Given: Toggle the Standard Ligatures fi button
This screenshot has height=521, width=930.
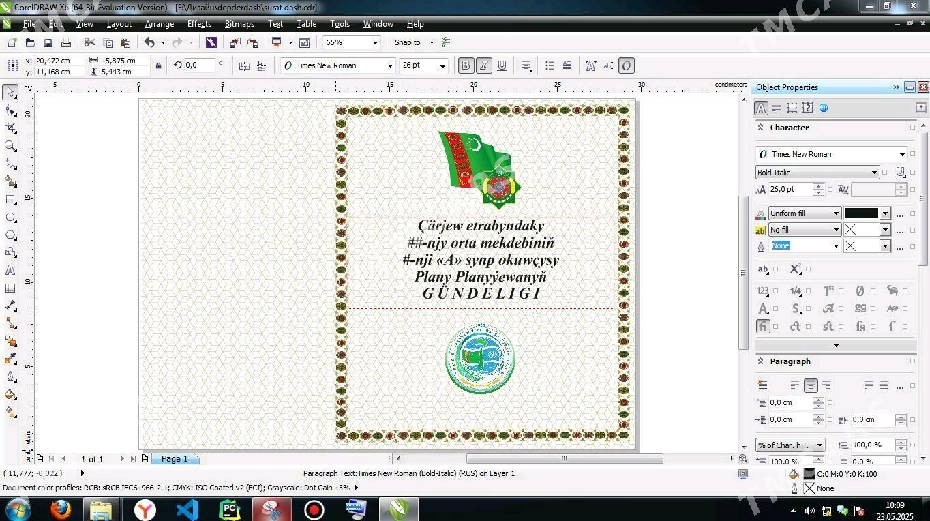Looking at the screenshot, I should tap(763, 326).
